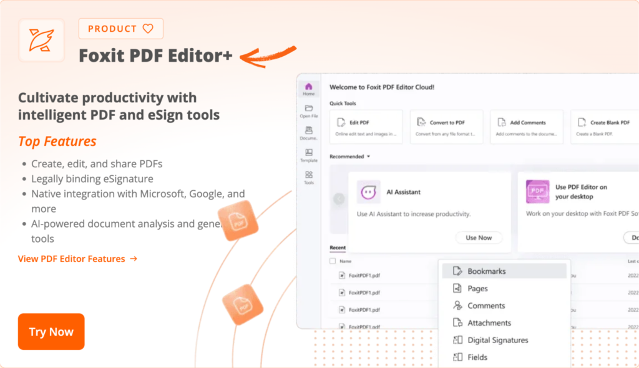Screen dimensions: 639x368
Task: Click the Create Blank PDF icon
Action: click(x=582, y=122)
